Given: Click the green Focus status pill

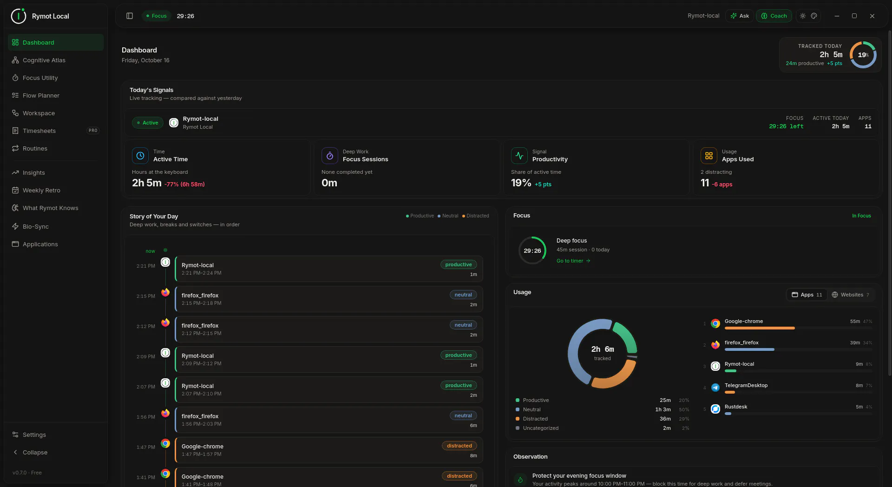Looking at the screenshot, I should (x=157, y=16).
